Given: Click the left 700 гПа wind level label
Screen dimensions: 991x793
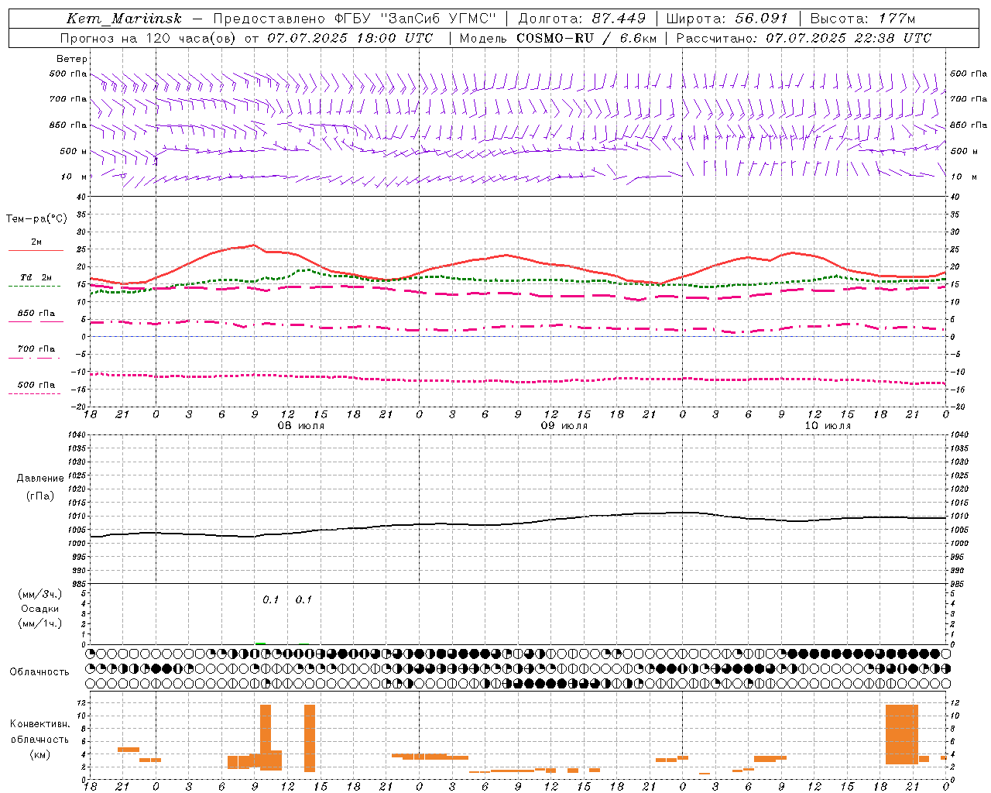Looking at the screenshot, I should pyautogui.click(x=67, y=99).
